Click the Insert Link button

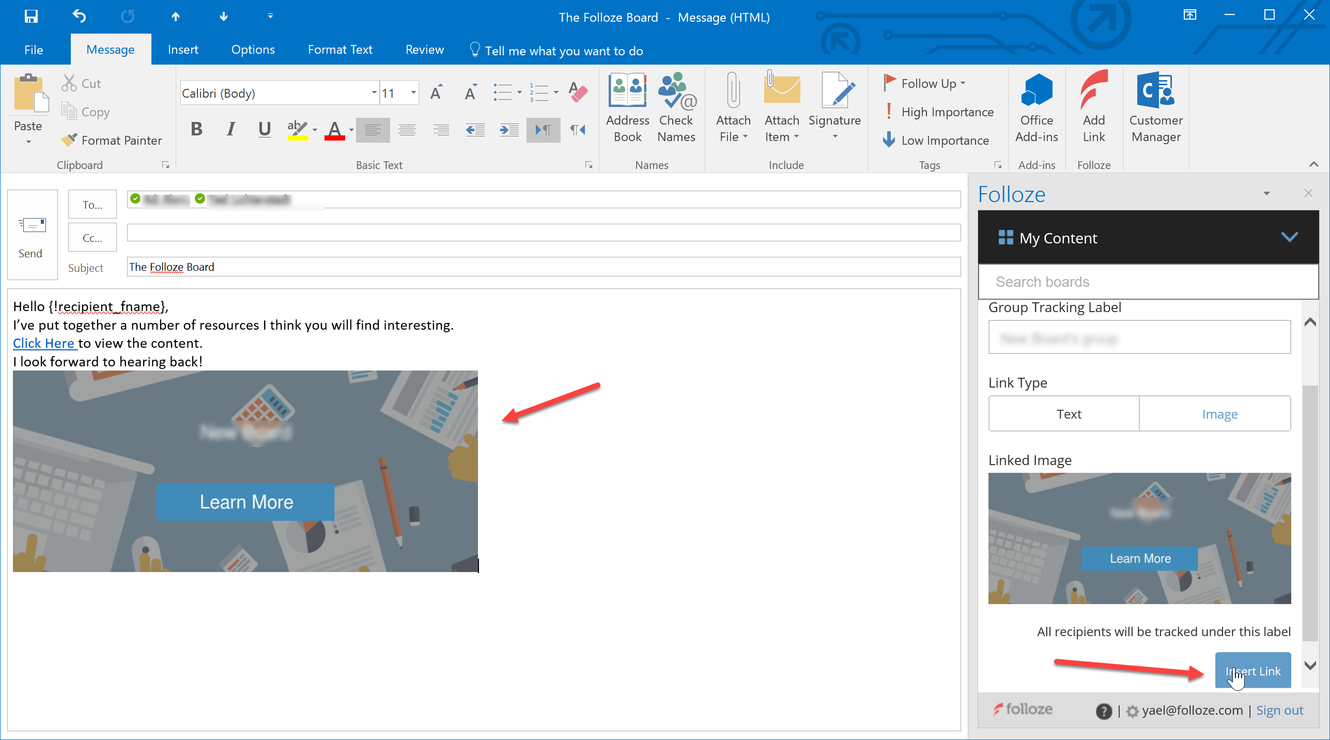pos(1252,670)
